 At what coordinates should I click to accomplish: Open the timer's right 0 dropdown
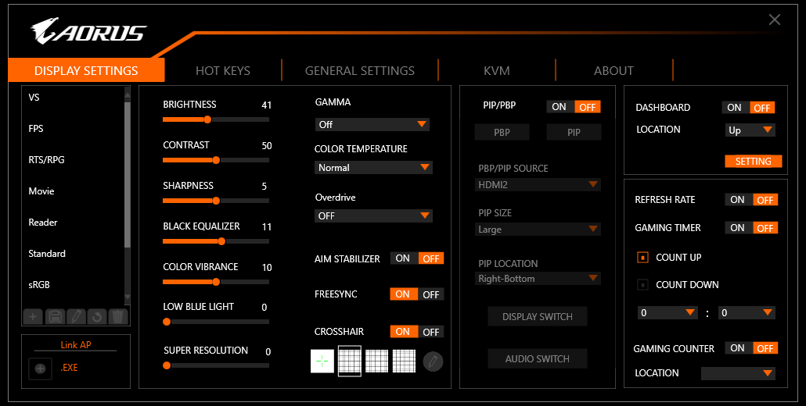click(x=747, y=313)
